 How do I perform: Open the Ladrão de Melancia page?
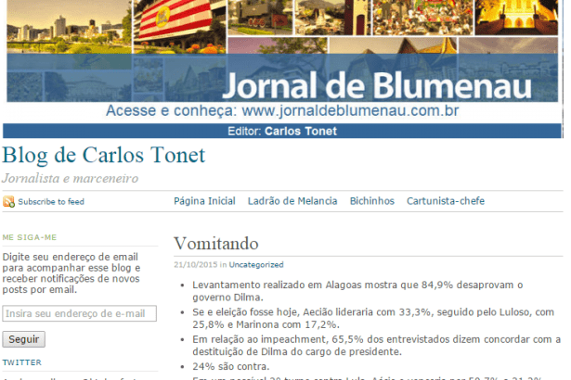(292, 201)
